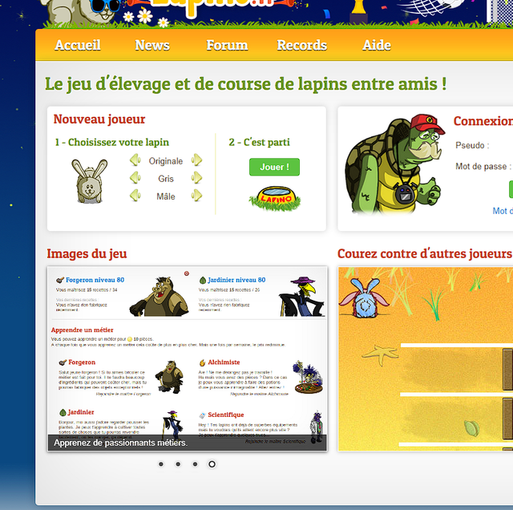Click the Alchimiste flame icon

(203, 362)
